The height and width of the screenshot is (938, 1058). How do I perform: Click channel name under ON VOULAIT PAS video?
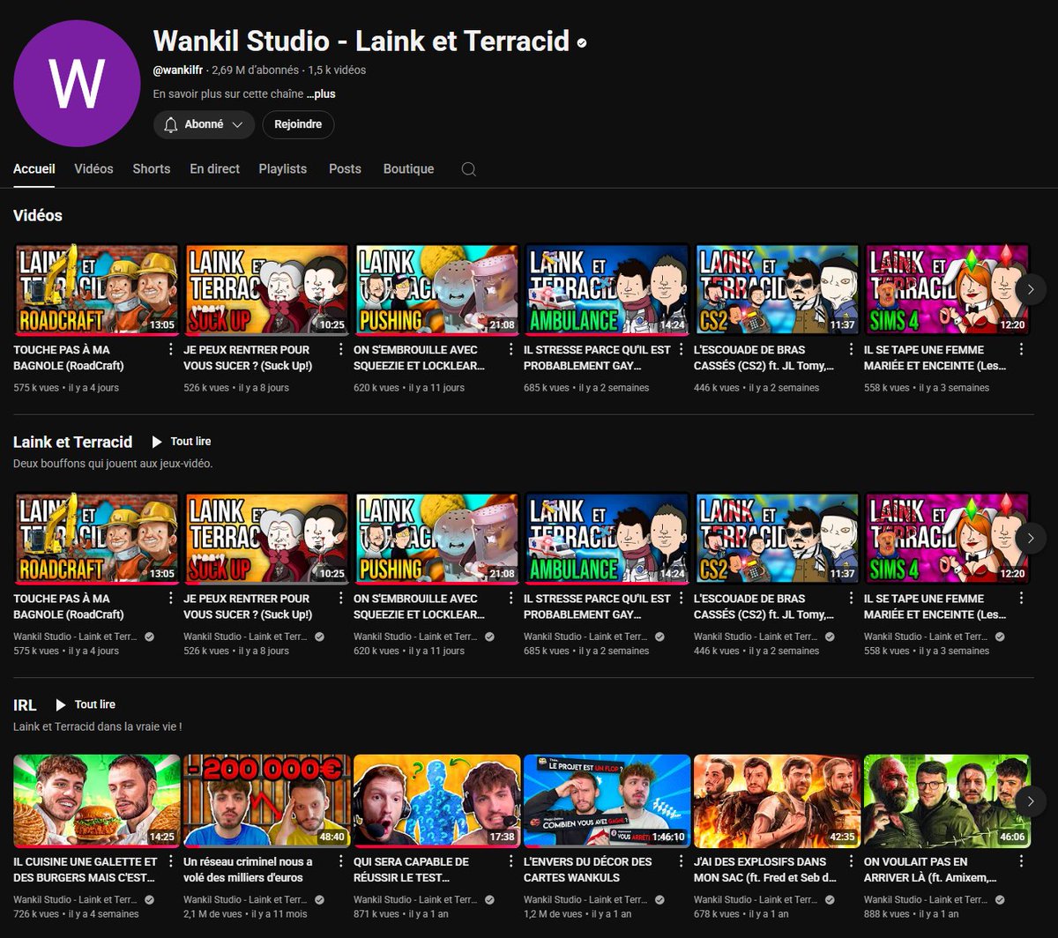tap(927, 900)
